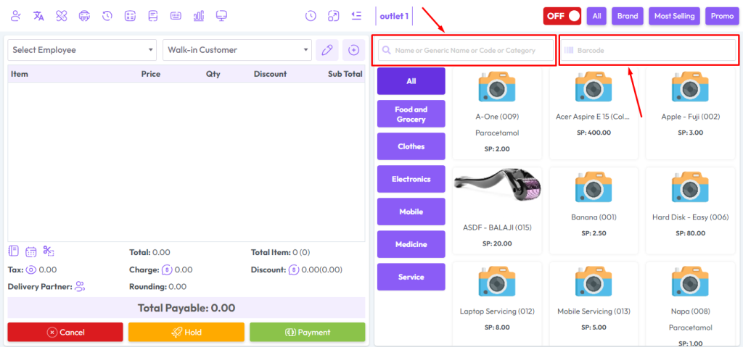This screenshot has height=347, width=743.
Task: Click the top All filter button
Action: [596, 16]
